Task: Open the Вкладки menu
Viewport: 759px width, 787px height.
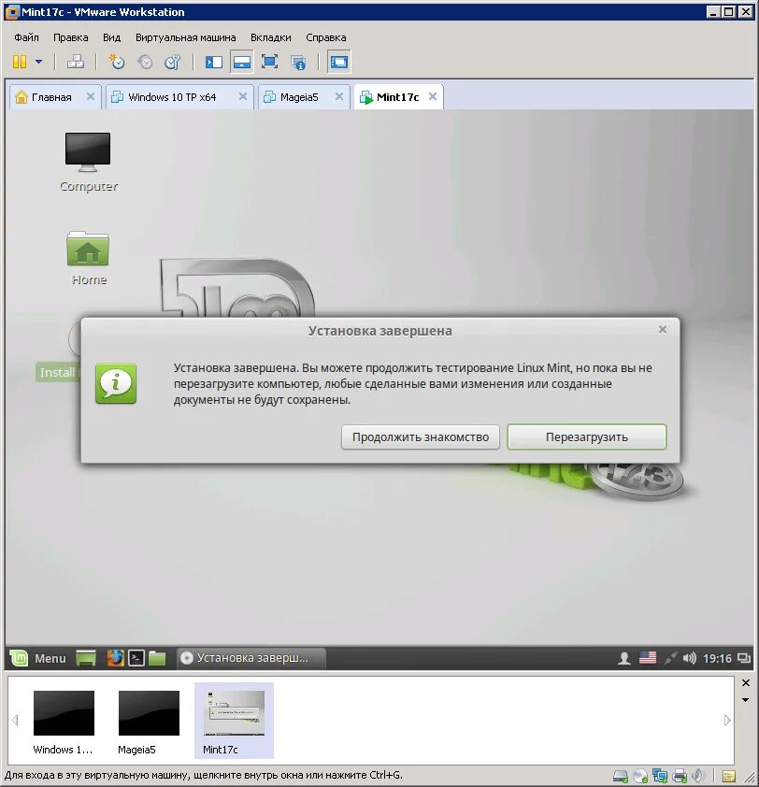Action: click(270, 37)
